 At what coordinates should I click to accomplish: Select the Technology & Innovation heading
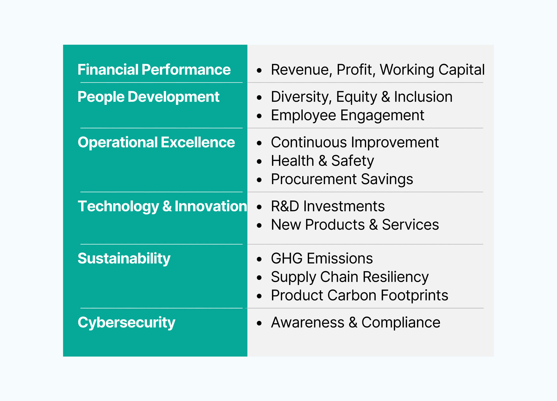click(x=162, y=206)
